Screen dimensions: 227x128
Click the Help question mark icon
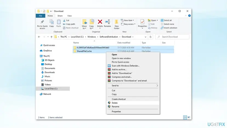pos(189,16)
